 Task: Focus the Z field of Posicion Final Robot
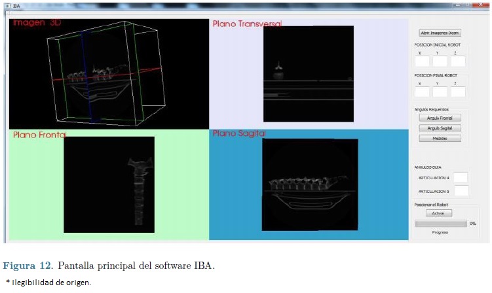458,92
